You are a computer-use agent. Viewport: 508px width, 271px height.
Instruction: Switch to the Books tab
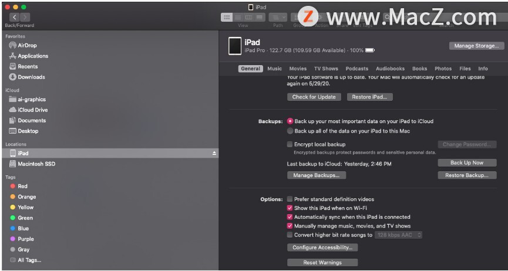(419, 69)
